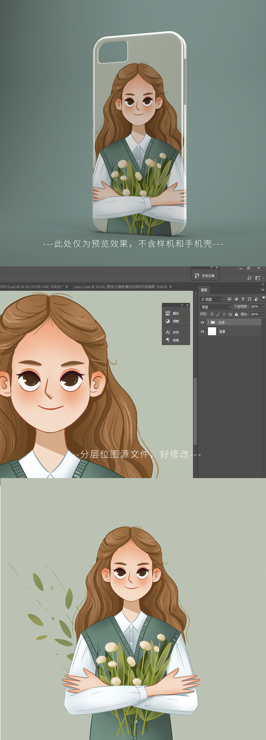Expand the properties floating panel dock arrows
The height and width of the screenshot is (740, 266).
tap(182, 305)
